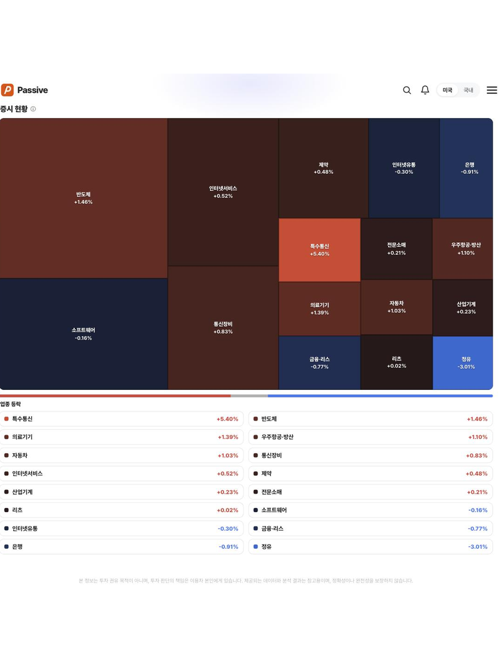Viewport: 499px width, 664px height.
Task: Open 특수통신 row in sector list
Action: 122,419
